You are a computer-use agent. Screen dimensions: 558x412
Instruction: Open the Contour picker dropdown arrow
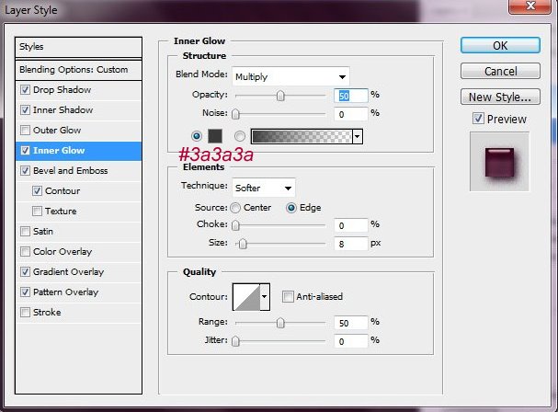pyautogui.click(x=265, y=296)
